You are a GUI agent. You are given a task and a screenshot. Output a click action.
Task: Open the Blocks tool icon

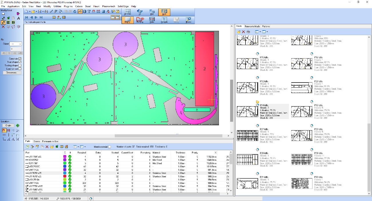pyautogui.click(x=188, y=20)
